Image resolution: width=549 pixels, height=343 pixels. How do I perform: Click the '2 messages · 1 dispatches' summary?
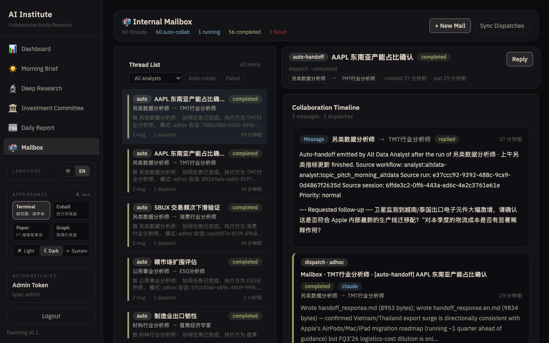pyautogui.click(x=323, y=117)
